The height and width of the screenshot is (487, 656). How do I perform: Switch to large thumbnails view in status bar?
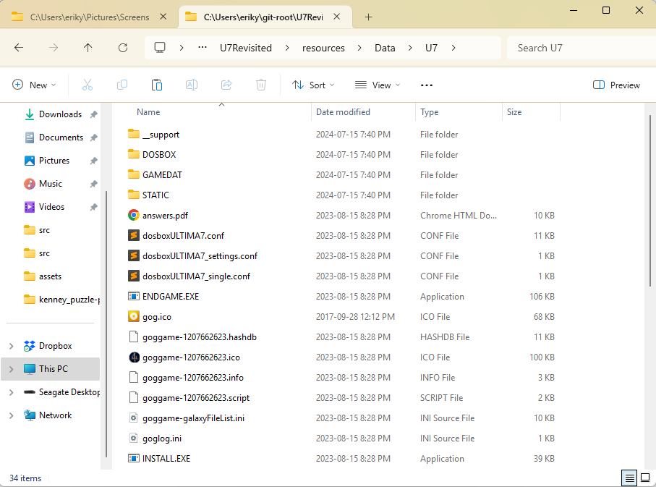point(645,478)
